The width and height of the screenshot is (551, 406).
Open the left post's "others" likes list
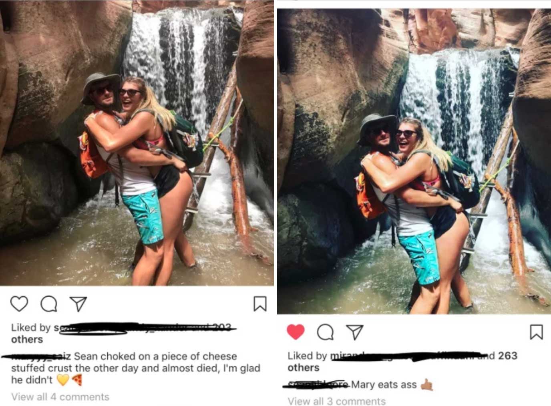(x=27, y=340)
